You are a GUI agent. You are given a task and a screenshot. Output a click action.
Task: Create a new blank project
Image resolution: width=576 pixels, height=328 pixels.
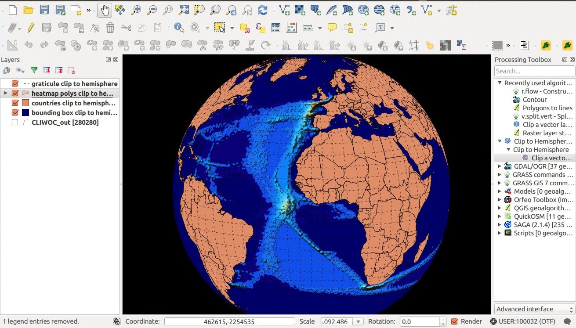tap(13, 10)
